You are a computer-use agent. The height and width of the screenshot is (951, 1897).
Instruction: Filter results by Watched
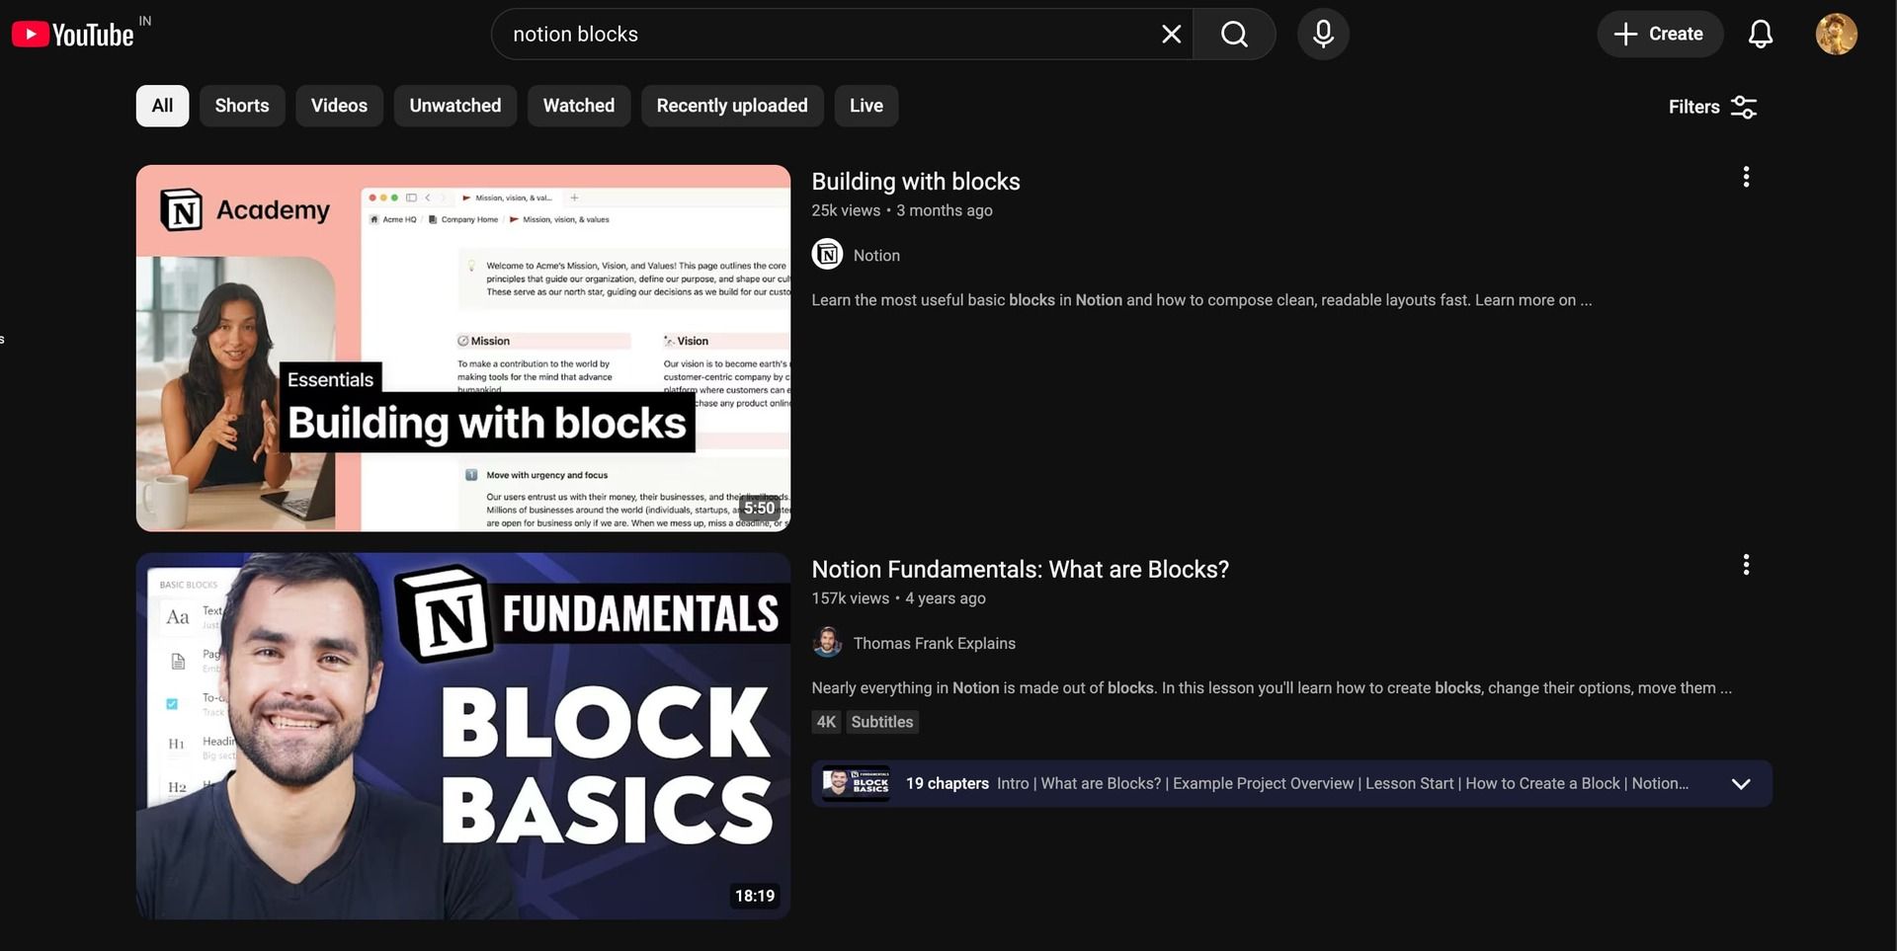pyautogui.click(x=579, y=106)
